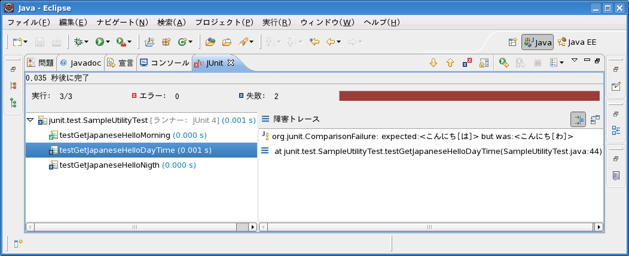Collapse the junit.test.SampleUtilityTest tree node
Screen dimensions: 629x256
click(30, 120)
